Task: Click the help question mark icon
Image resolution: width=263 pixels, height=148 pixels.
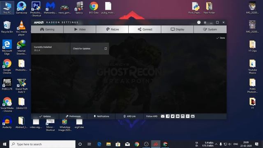Action: pos(199,22)
